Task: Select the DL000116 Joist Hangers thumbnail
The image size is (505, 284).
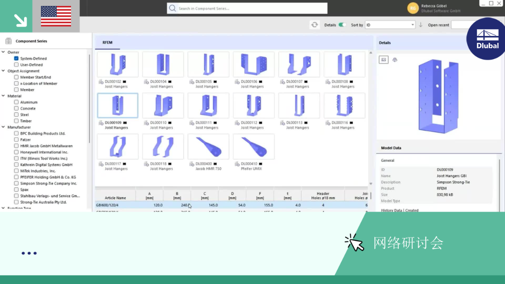Action: 345,106
